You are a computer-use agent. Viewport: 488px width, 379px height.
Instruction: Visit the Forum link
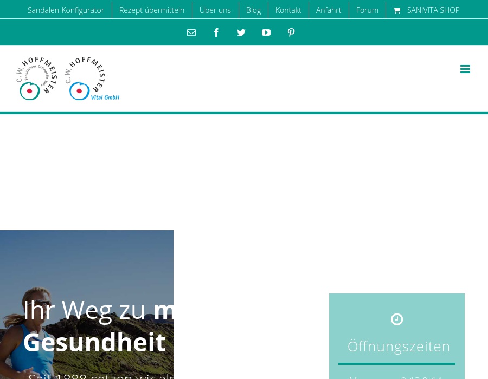(x=367, y=10)
